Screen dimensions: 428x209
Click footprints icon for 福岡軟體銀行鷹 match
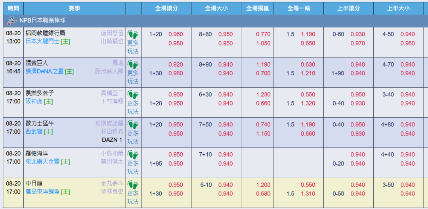click(133, 35)
